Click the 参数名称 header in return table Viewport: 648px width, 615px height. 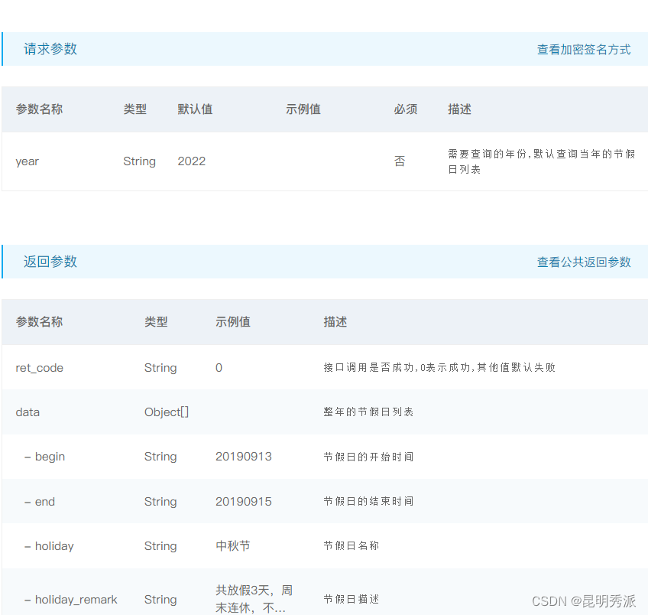[39, 322]
